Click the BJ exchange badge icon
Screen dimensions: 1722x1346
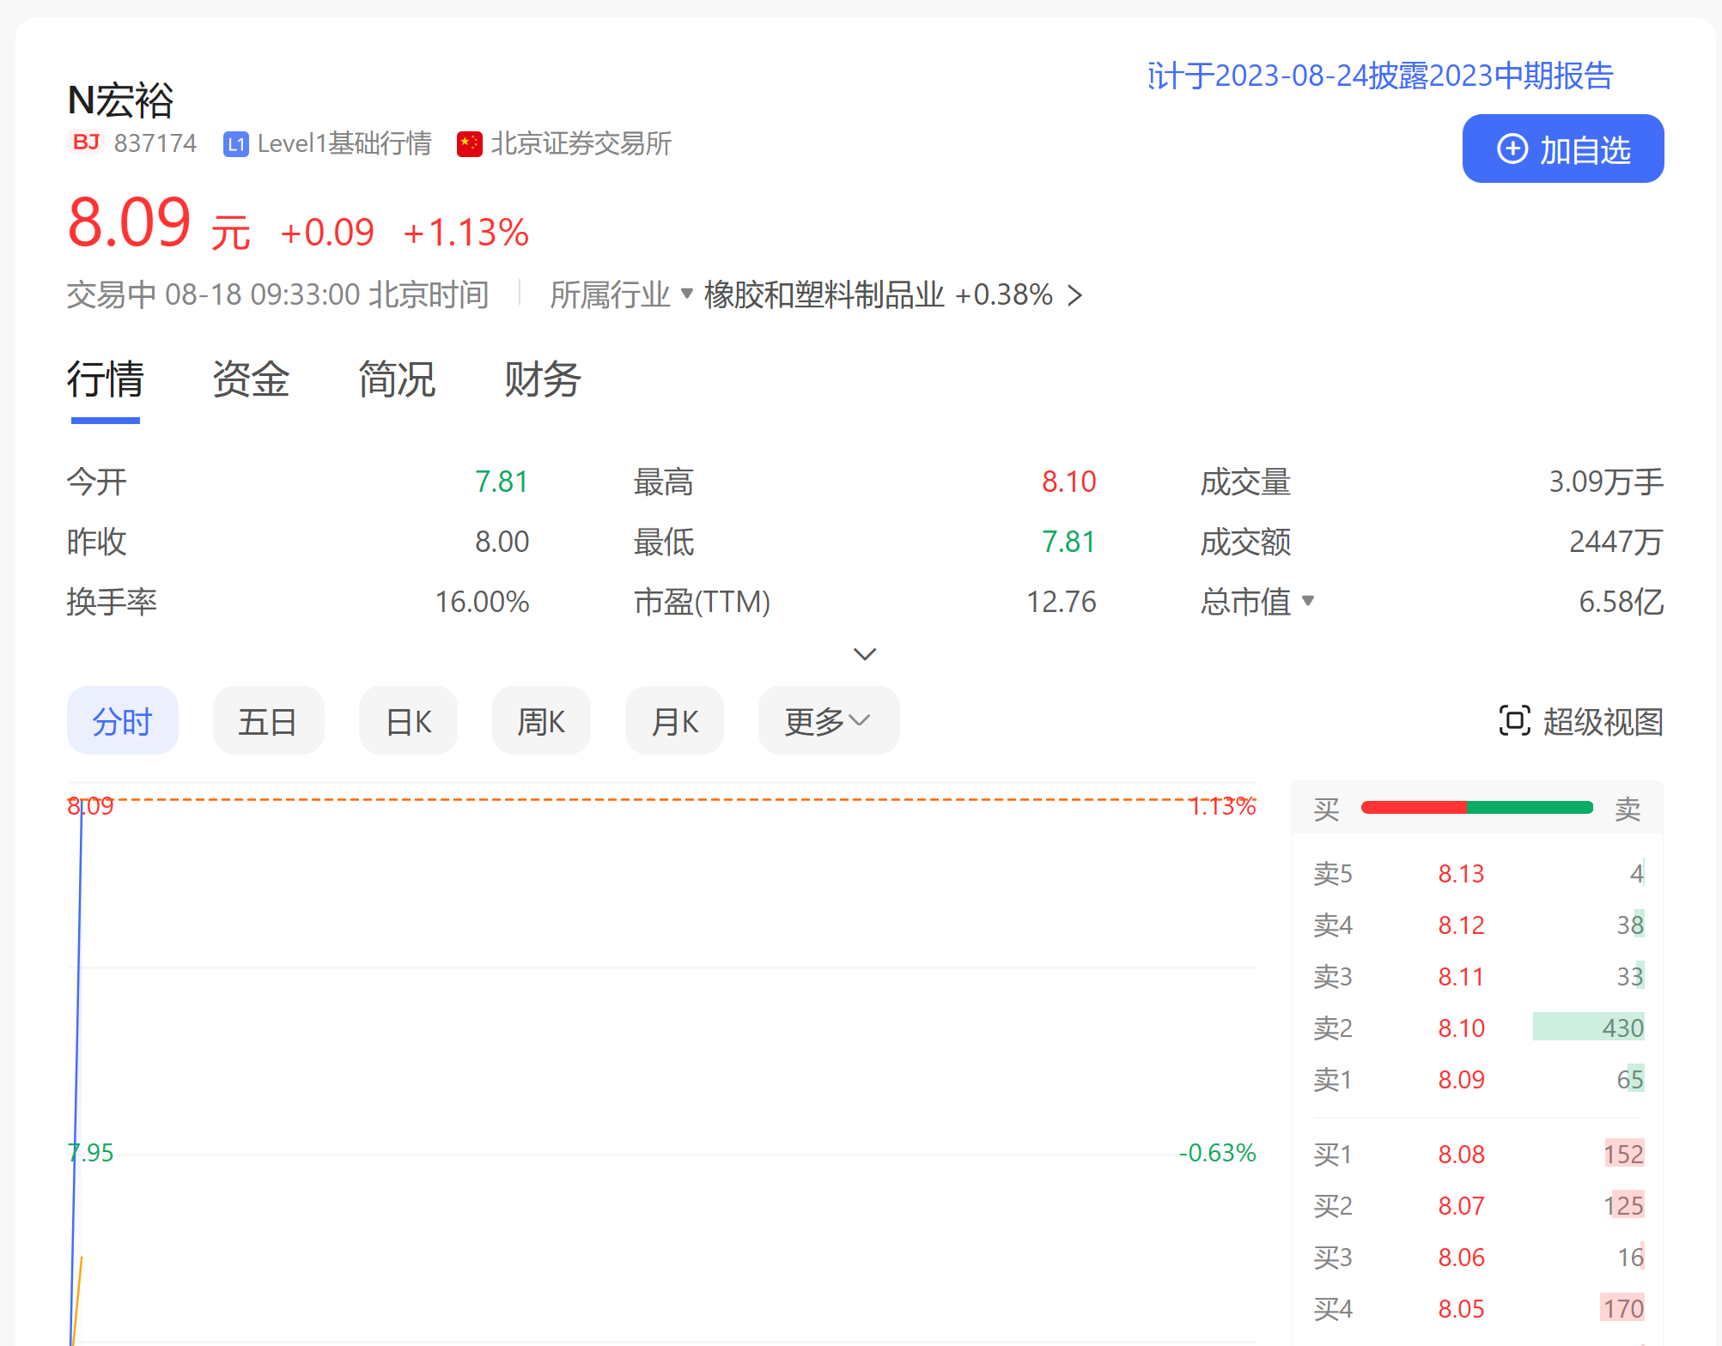[86, 142]
